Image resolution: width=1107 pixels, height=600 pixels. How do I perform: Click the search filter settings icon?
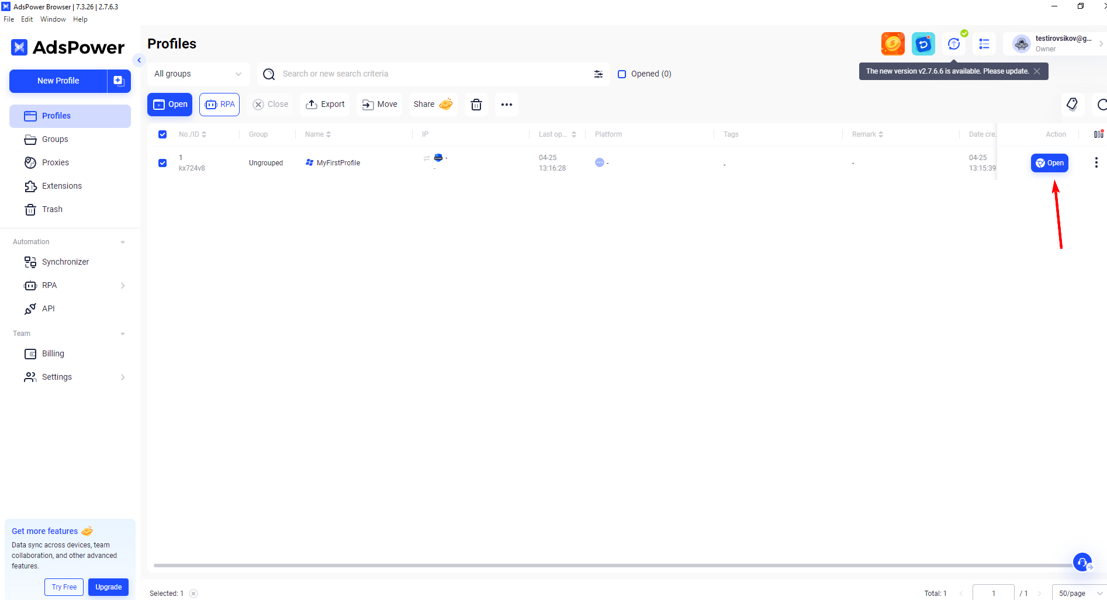pyautogui.click(x=598, y=74)
